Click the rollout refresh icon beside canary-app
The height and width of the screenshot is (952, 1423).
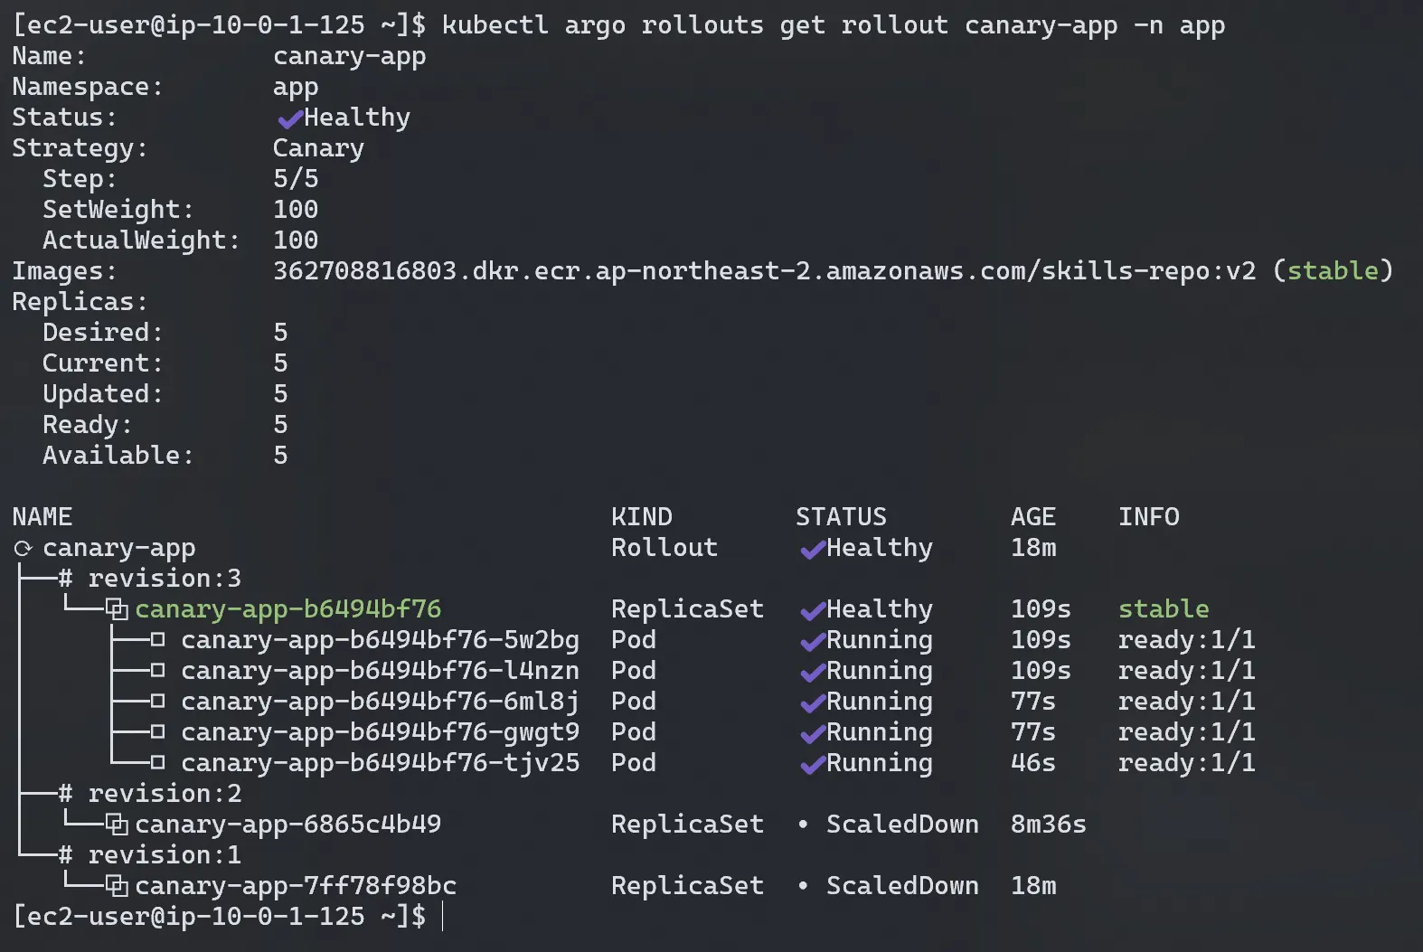[x=24, y=549]
